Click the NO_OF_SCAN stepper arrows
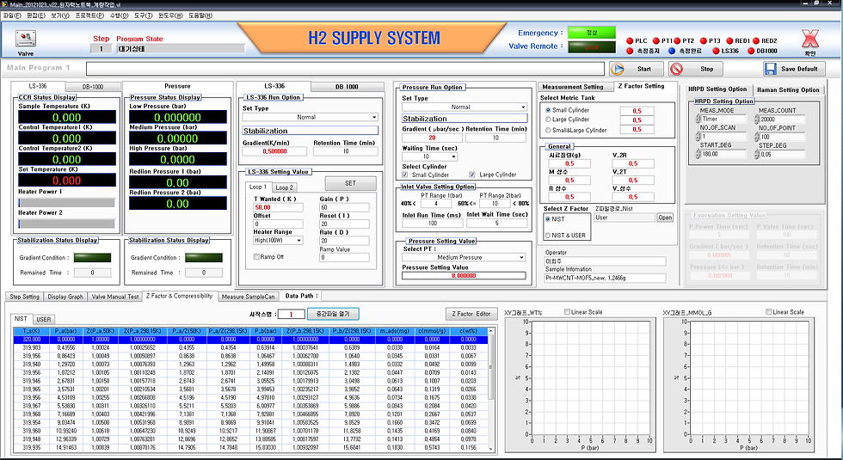Viewport: 843px width, 460px height. tap(698, 137)
